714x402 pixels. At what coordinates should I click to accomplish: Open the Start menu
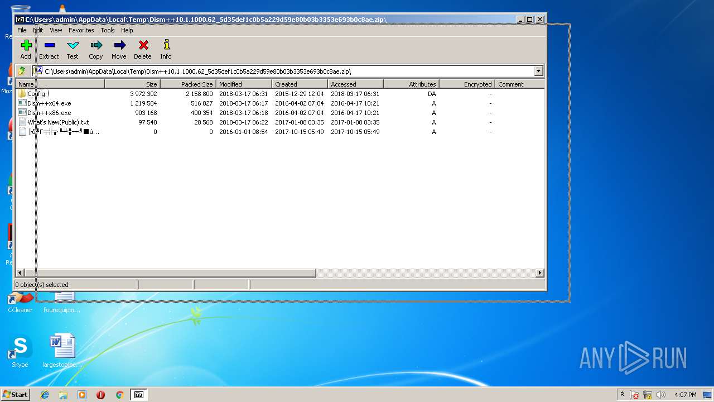point(15,395)
